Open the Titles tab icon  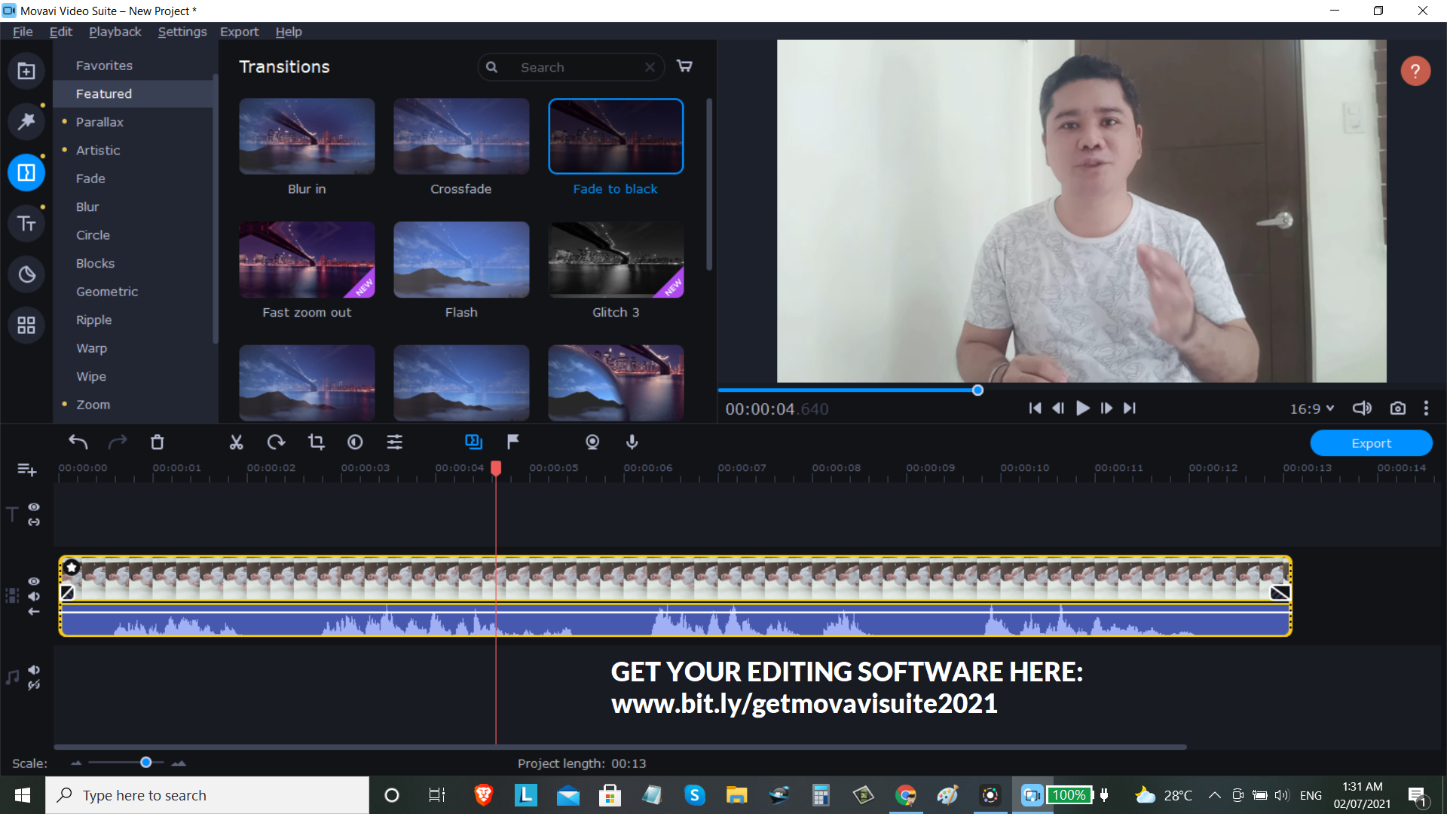tap(26, 224)
